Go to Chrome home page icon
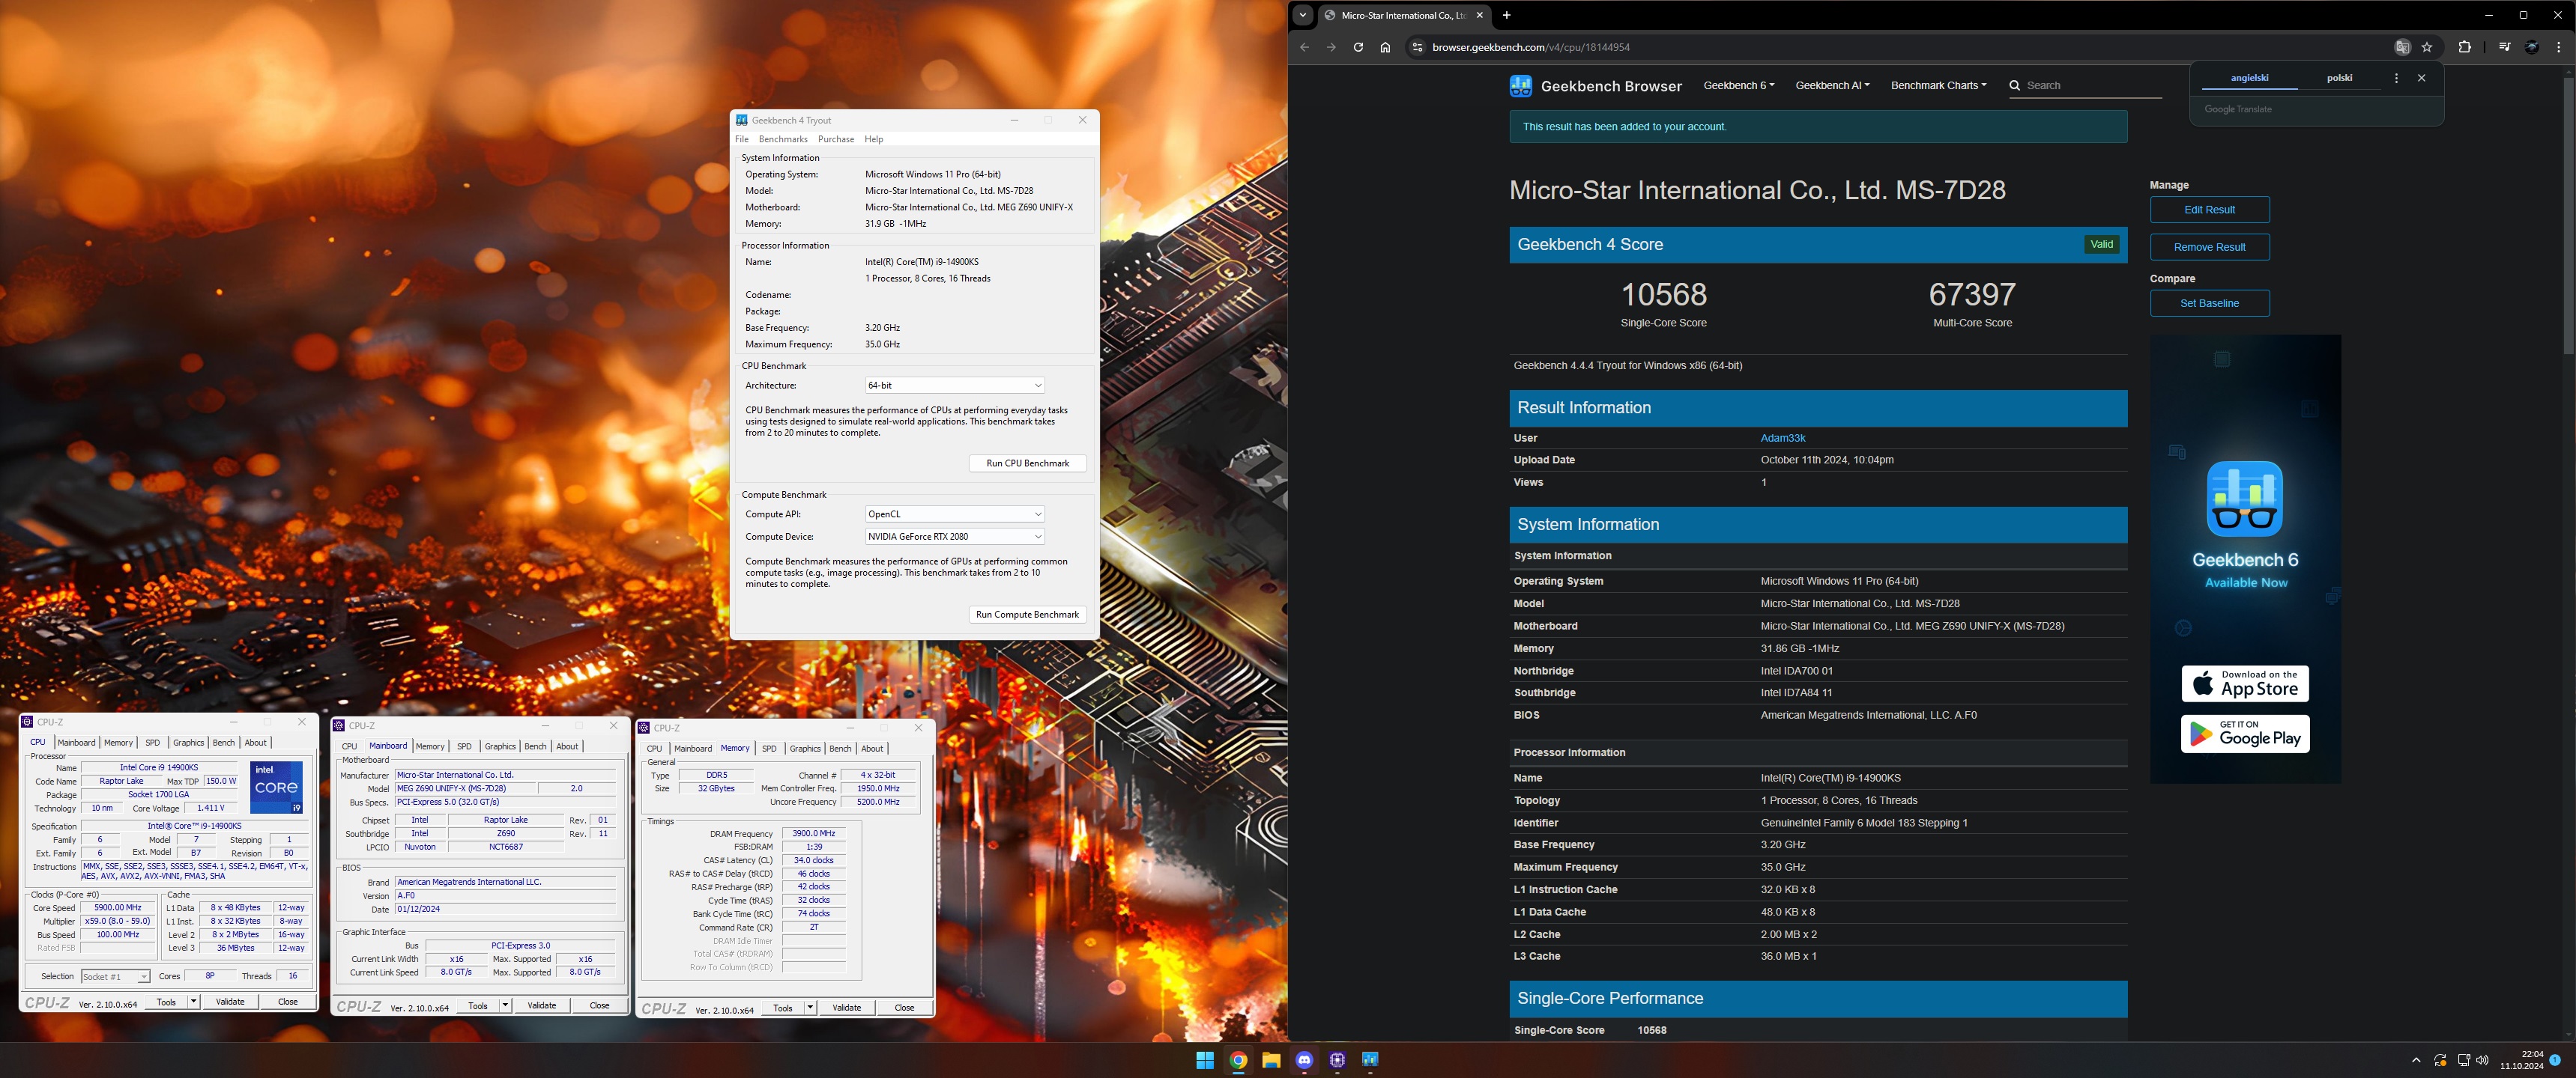2576x1078 pixels. point(1385,47)
